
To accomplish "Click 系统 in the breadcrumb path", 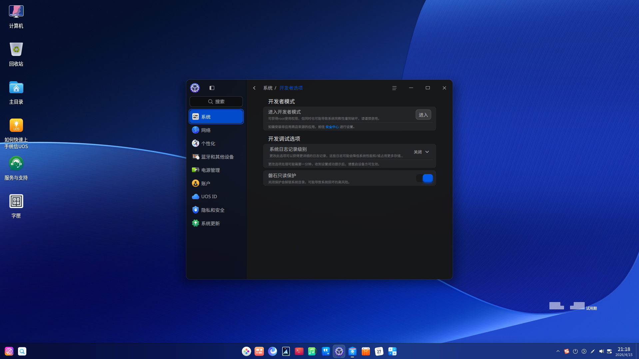I will tap(268, 88).
